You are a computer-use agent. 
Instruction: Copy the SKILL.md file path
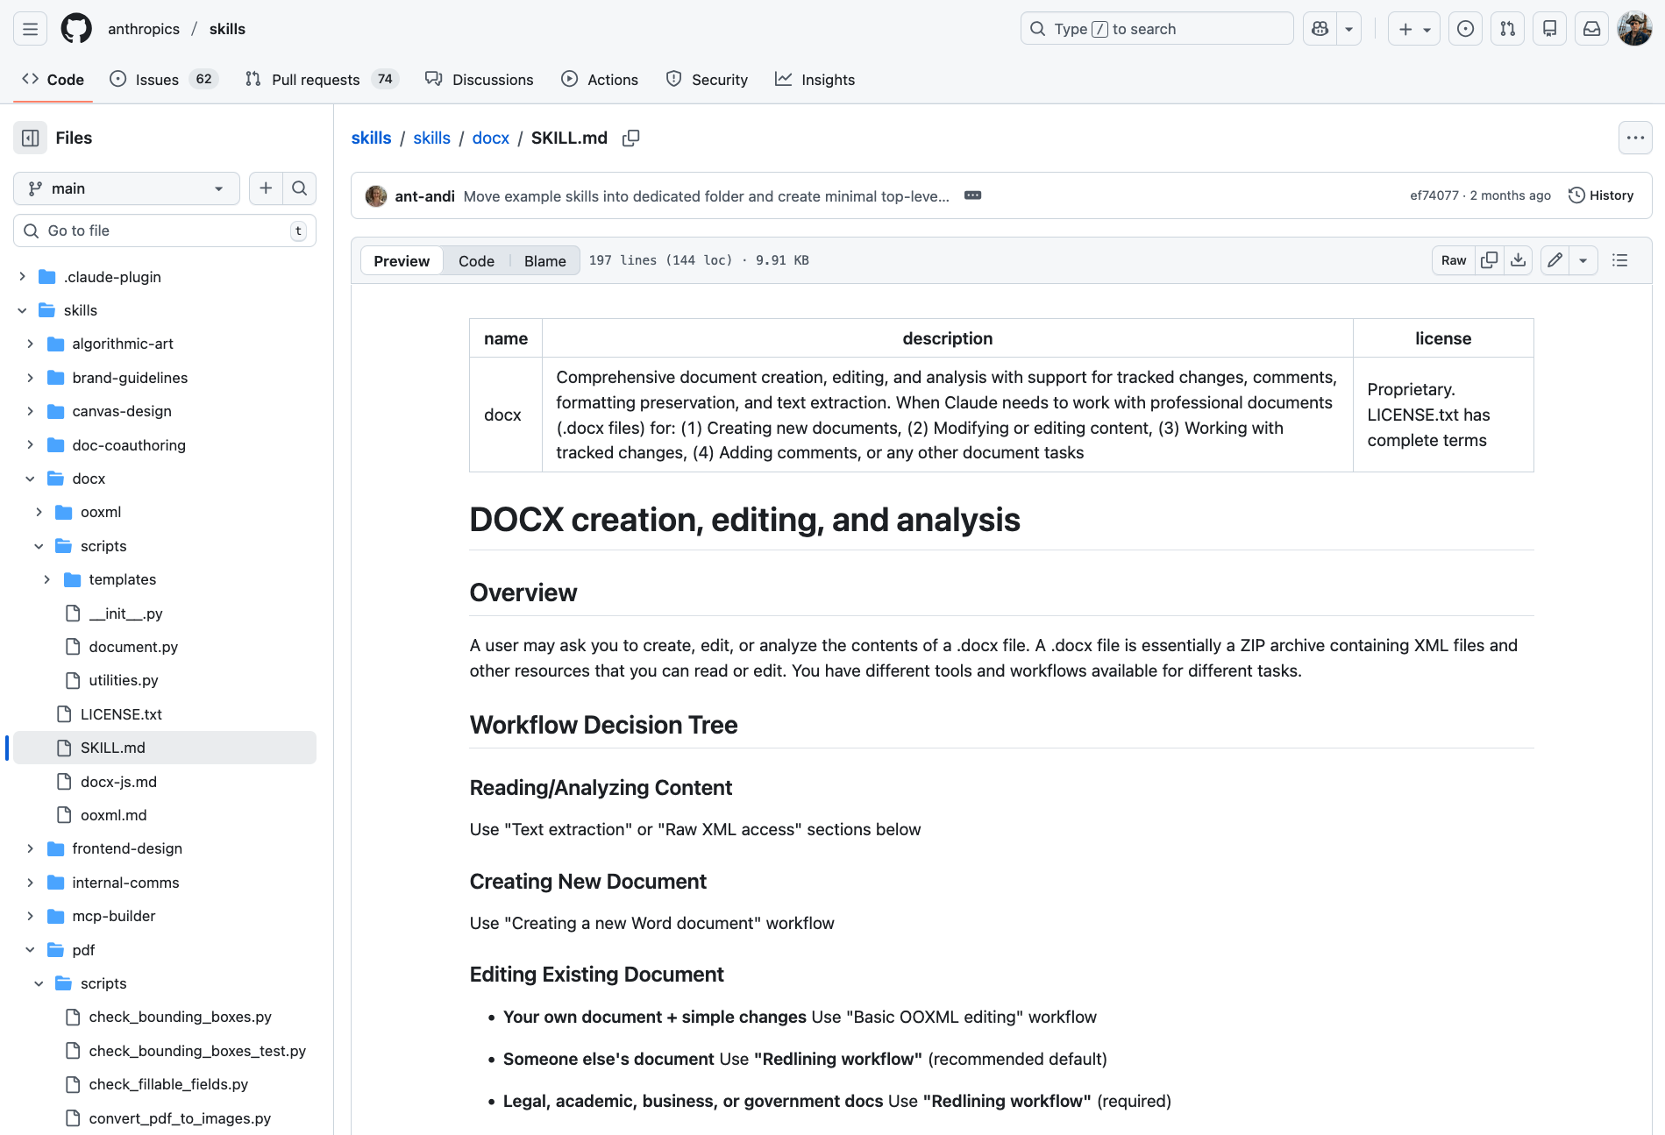(x=630, y=138)
